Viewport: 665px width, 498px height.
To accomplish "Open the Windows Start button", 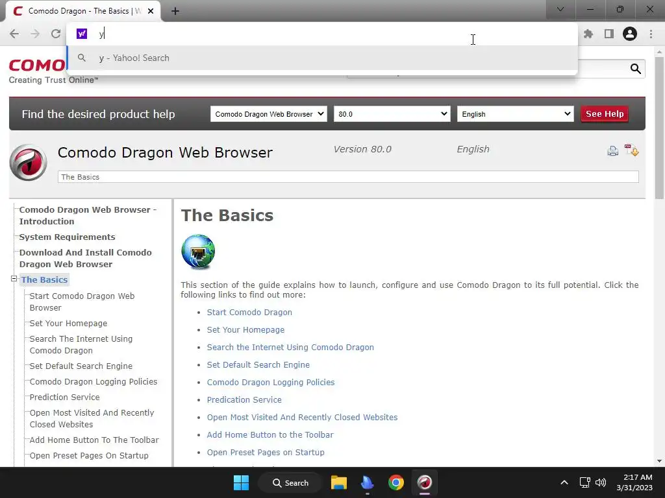I will (x=242, y=482).
